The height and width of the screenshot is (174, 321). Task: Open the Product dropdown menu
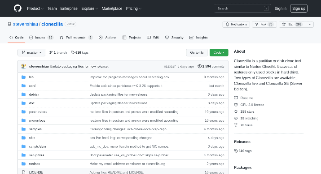click(x=35, y=8)
